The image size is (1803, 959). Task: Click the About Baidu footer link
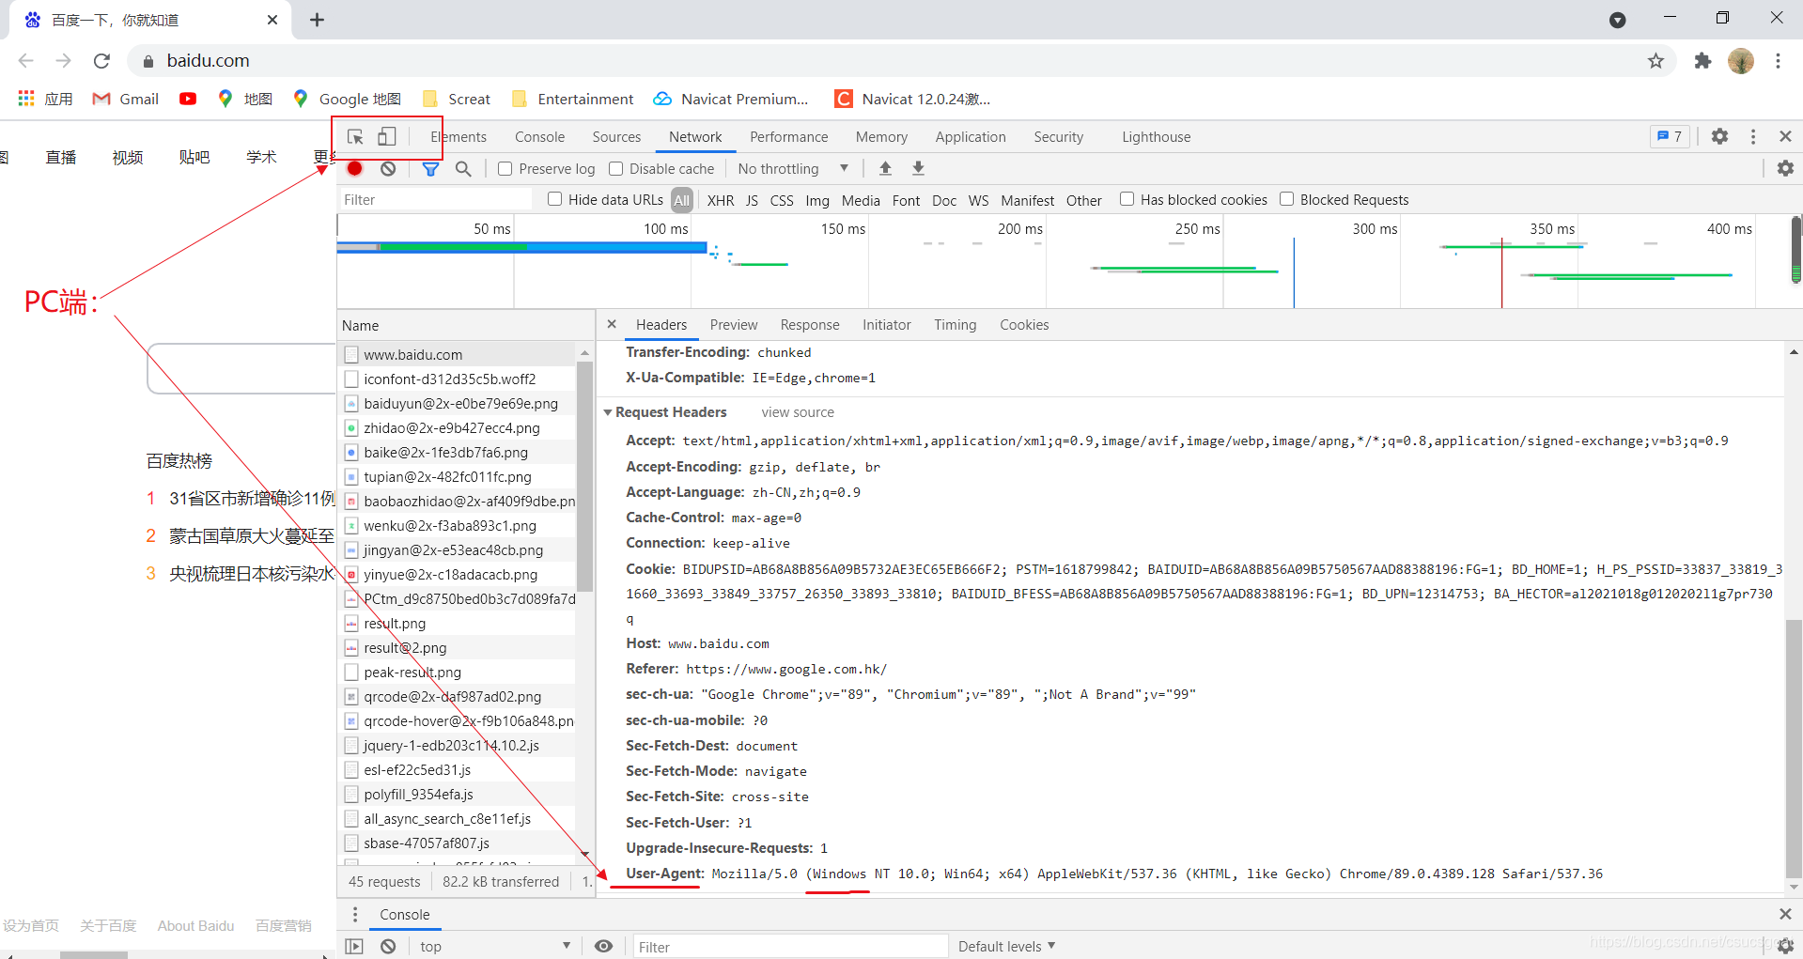(x=195, y=926)
